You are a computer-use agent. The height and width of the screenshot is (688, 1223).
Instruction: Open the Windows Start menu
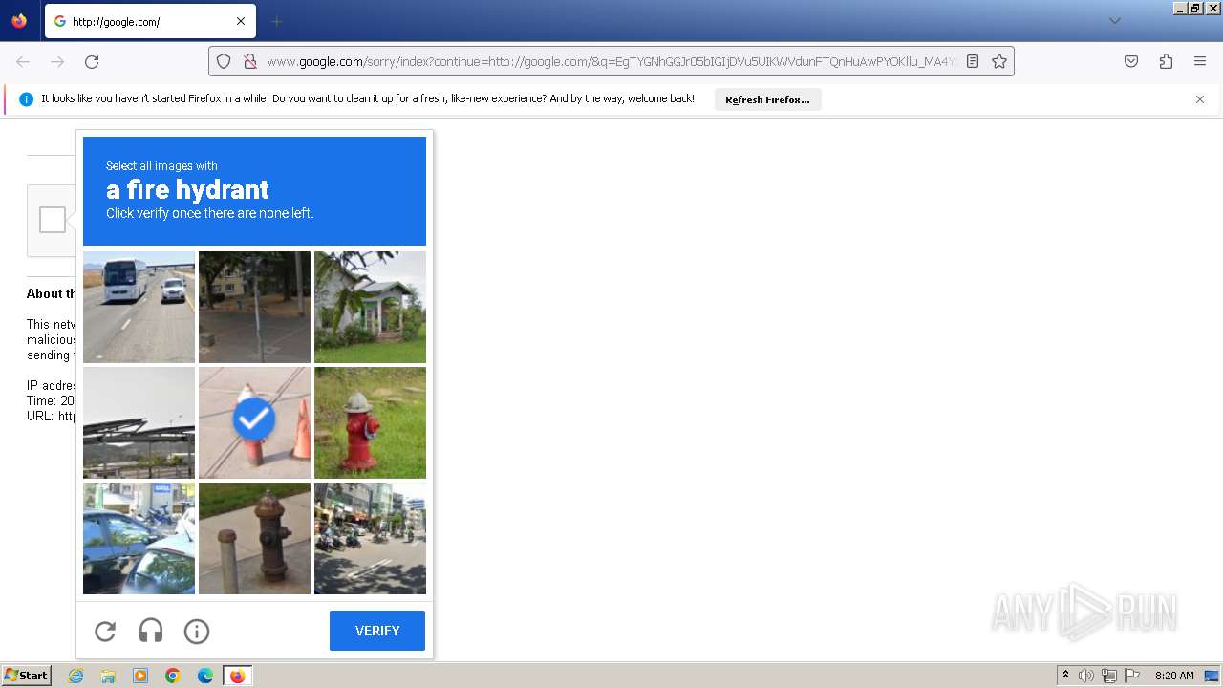pyautogui.click(x=27, y=676)
